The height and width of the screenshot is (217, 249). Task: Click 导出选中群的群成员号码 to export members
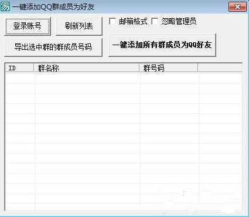click(x=53, y=47)
